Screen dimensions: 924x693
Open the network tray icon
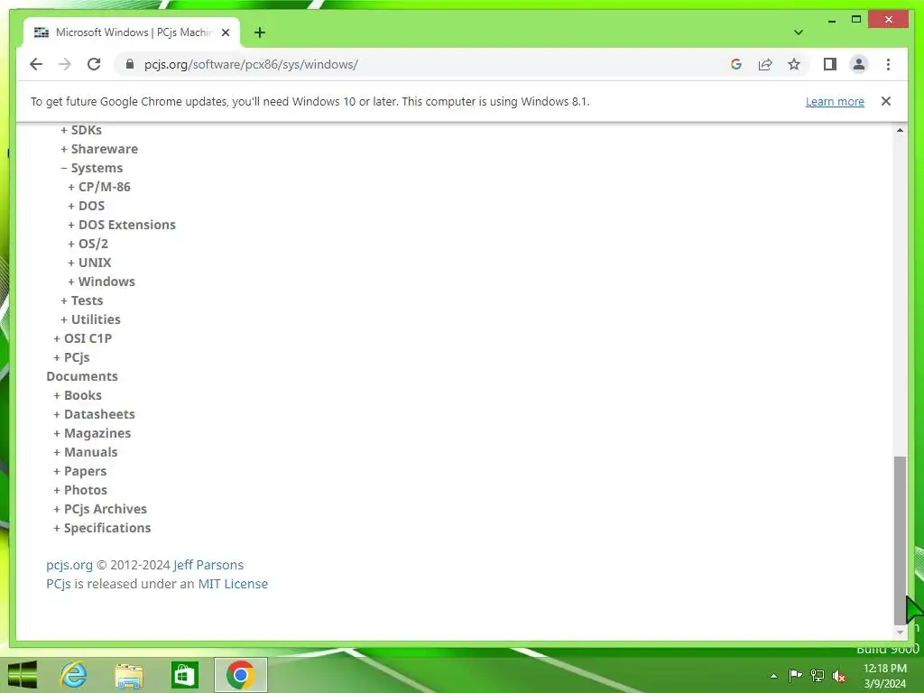(x=818, y=675)
